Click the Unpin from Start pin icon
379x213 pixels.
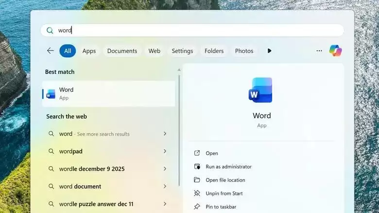point(197,193)
